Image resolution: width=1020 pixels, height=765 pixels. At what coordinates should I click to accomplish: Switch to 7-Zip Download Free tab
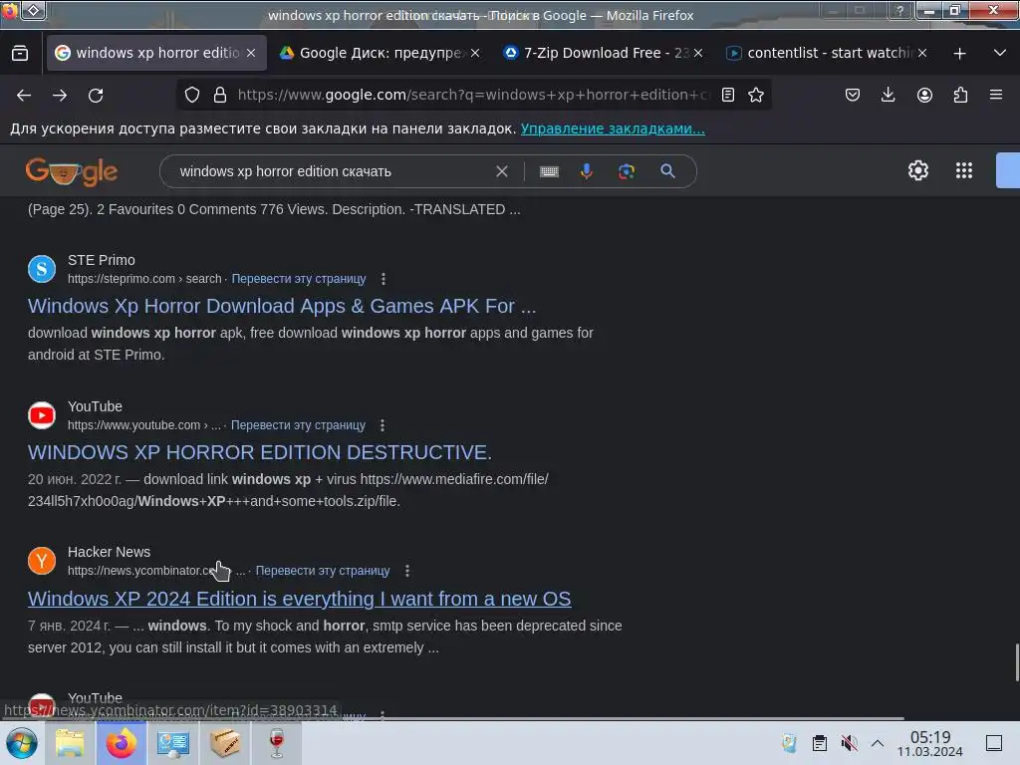coord(605,53)
